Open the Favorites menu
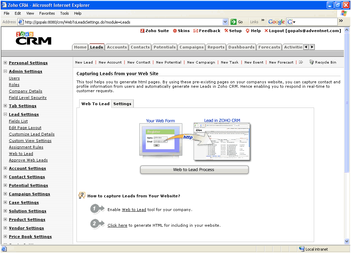Viewport: 351px width, 253px height. 47,13
